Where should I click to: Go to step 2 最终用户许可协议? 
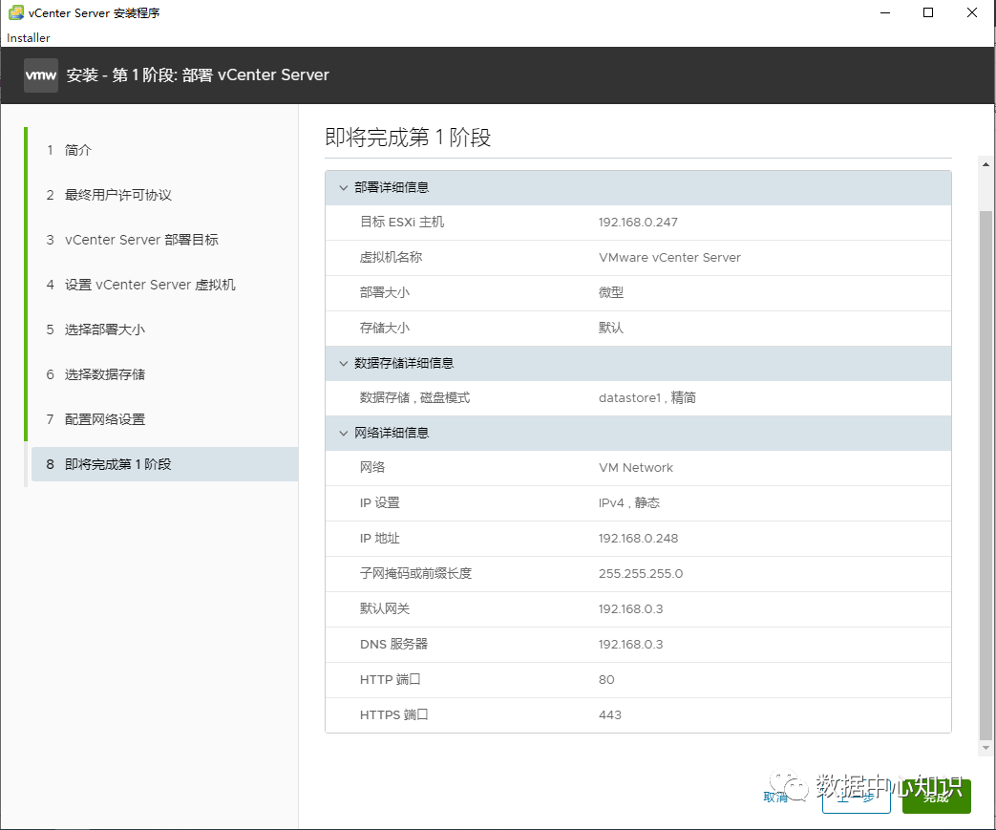[x=109, y=195]
